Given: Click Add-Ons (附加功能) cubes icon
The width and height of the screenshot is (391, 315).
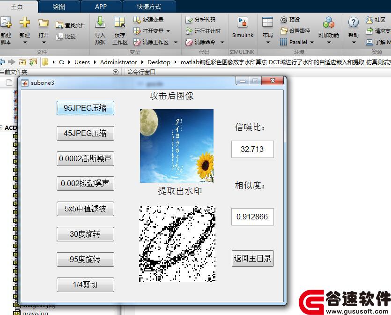Looking at the screenshot, I should (329, 22).
